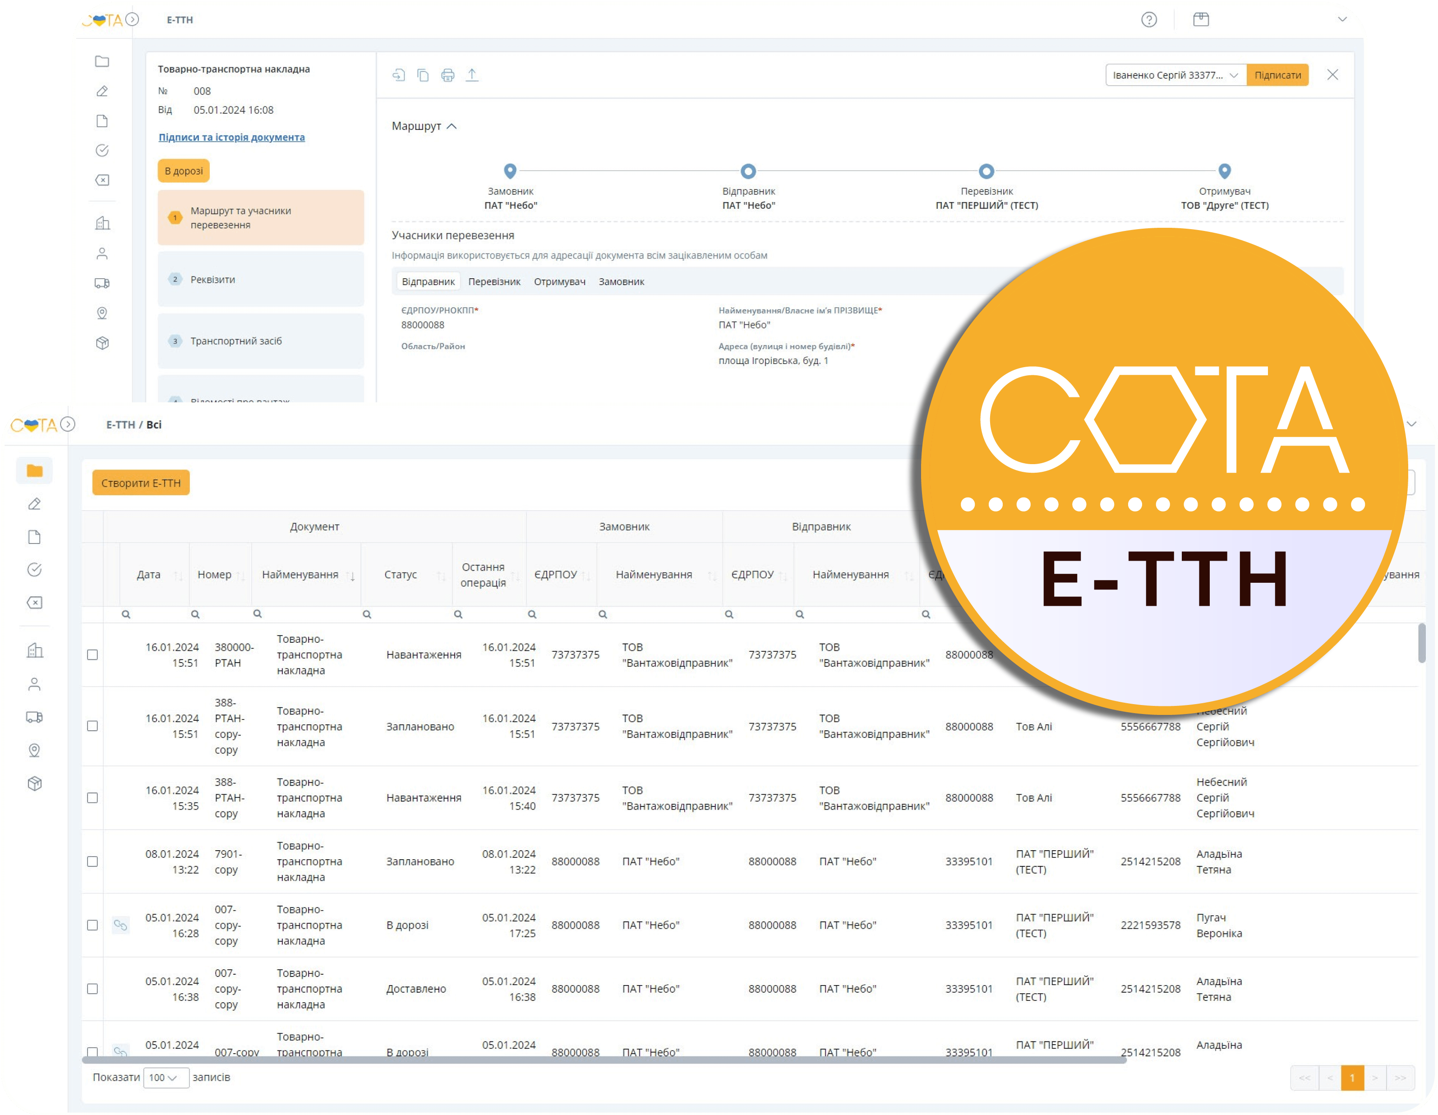Click the Підписати button
Image resolution: width=1438 pixels, height=1115 pixels.
1277,75
